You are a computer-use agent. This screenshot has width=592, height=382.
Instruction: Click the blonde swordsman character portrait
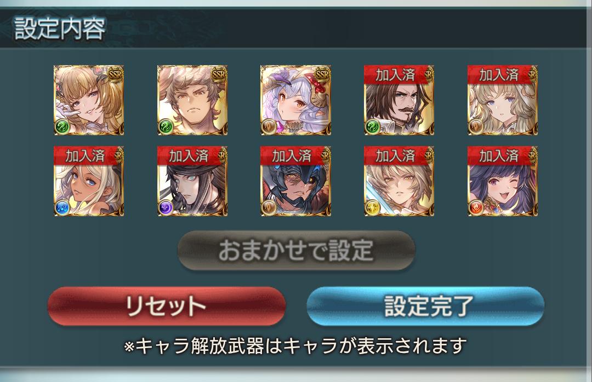click(399, 181)
